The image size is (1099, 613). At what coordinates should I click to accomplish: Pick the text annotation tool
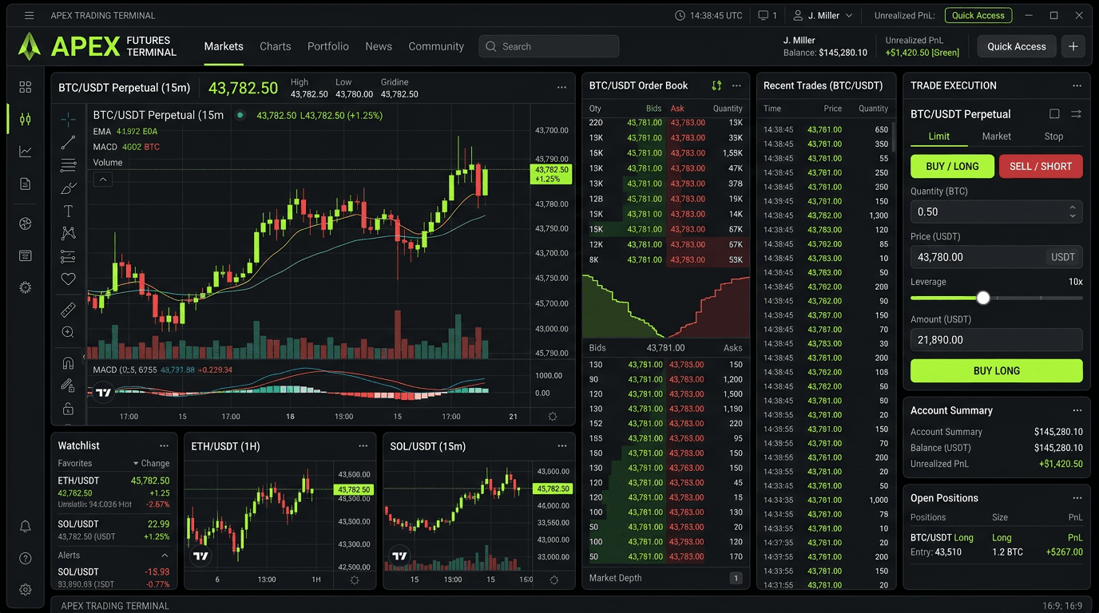coord(69,212)
